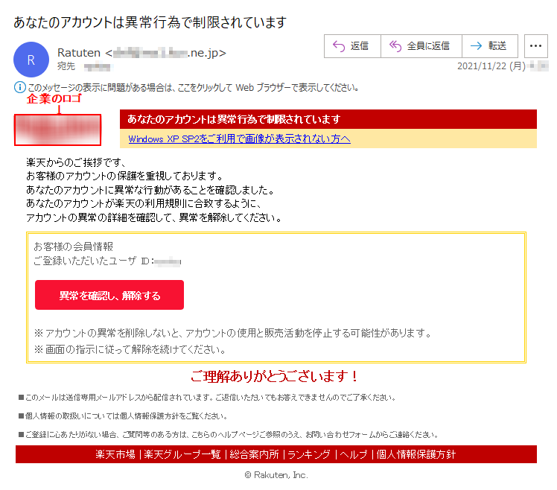Click the 返信 reply button
Viewport: 557px width, 490px height.
(352, 46)
